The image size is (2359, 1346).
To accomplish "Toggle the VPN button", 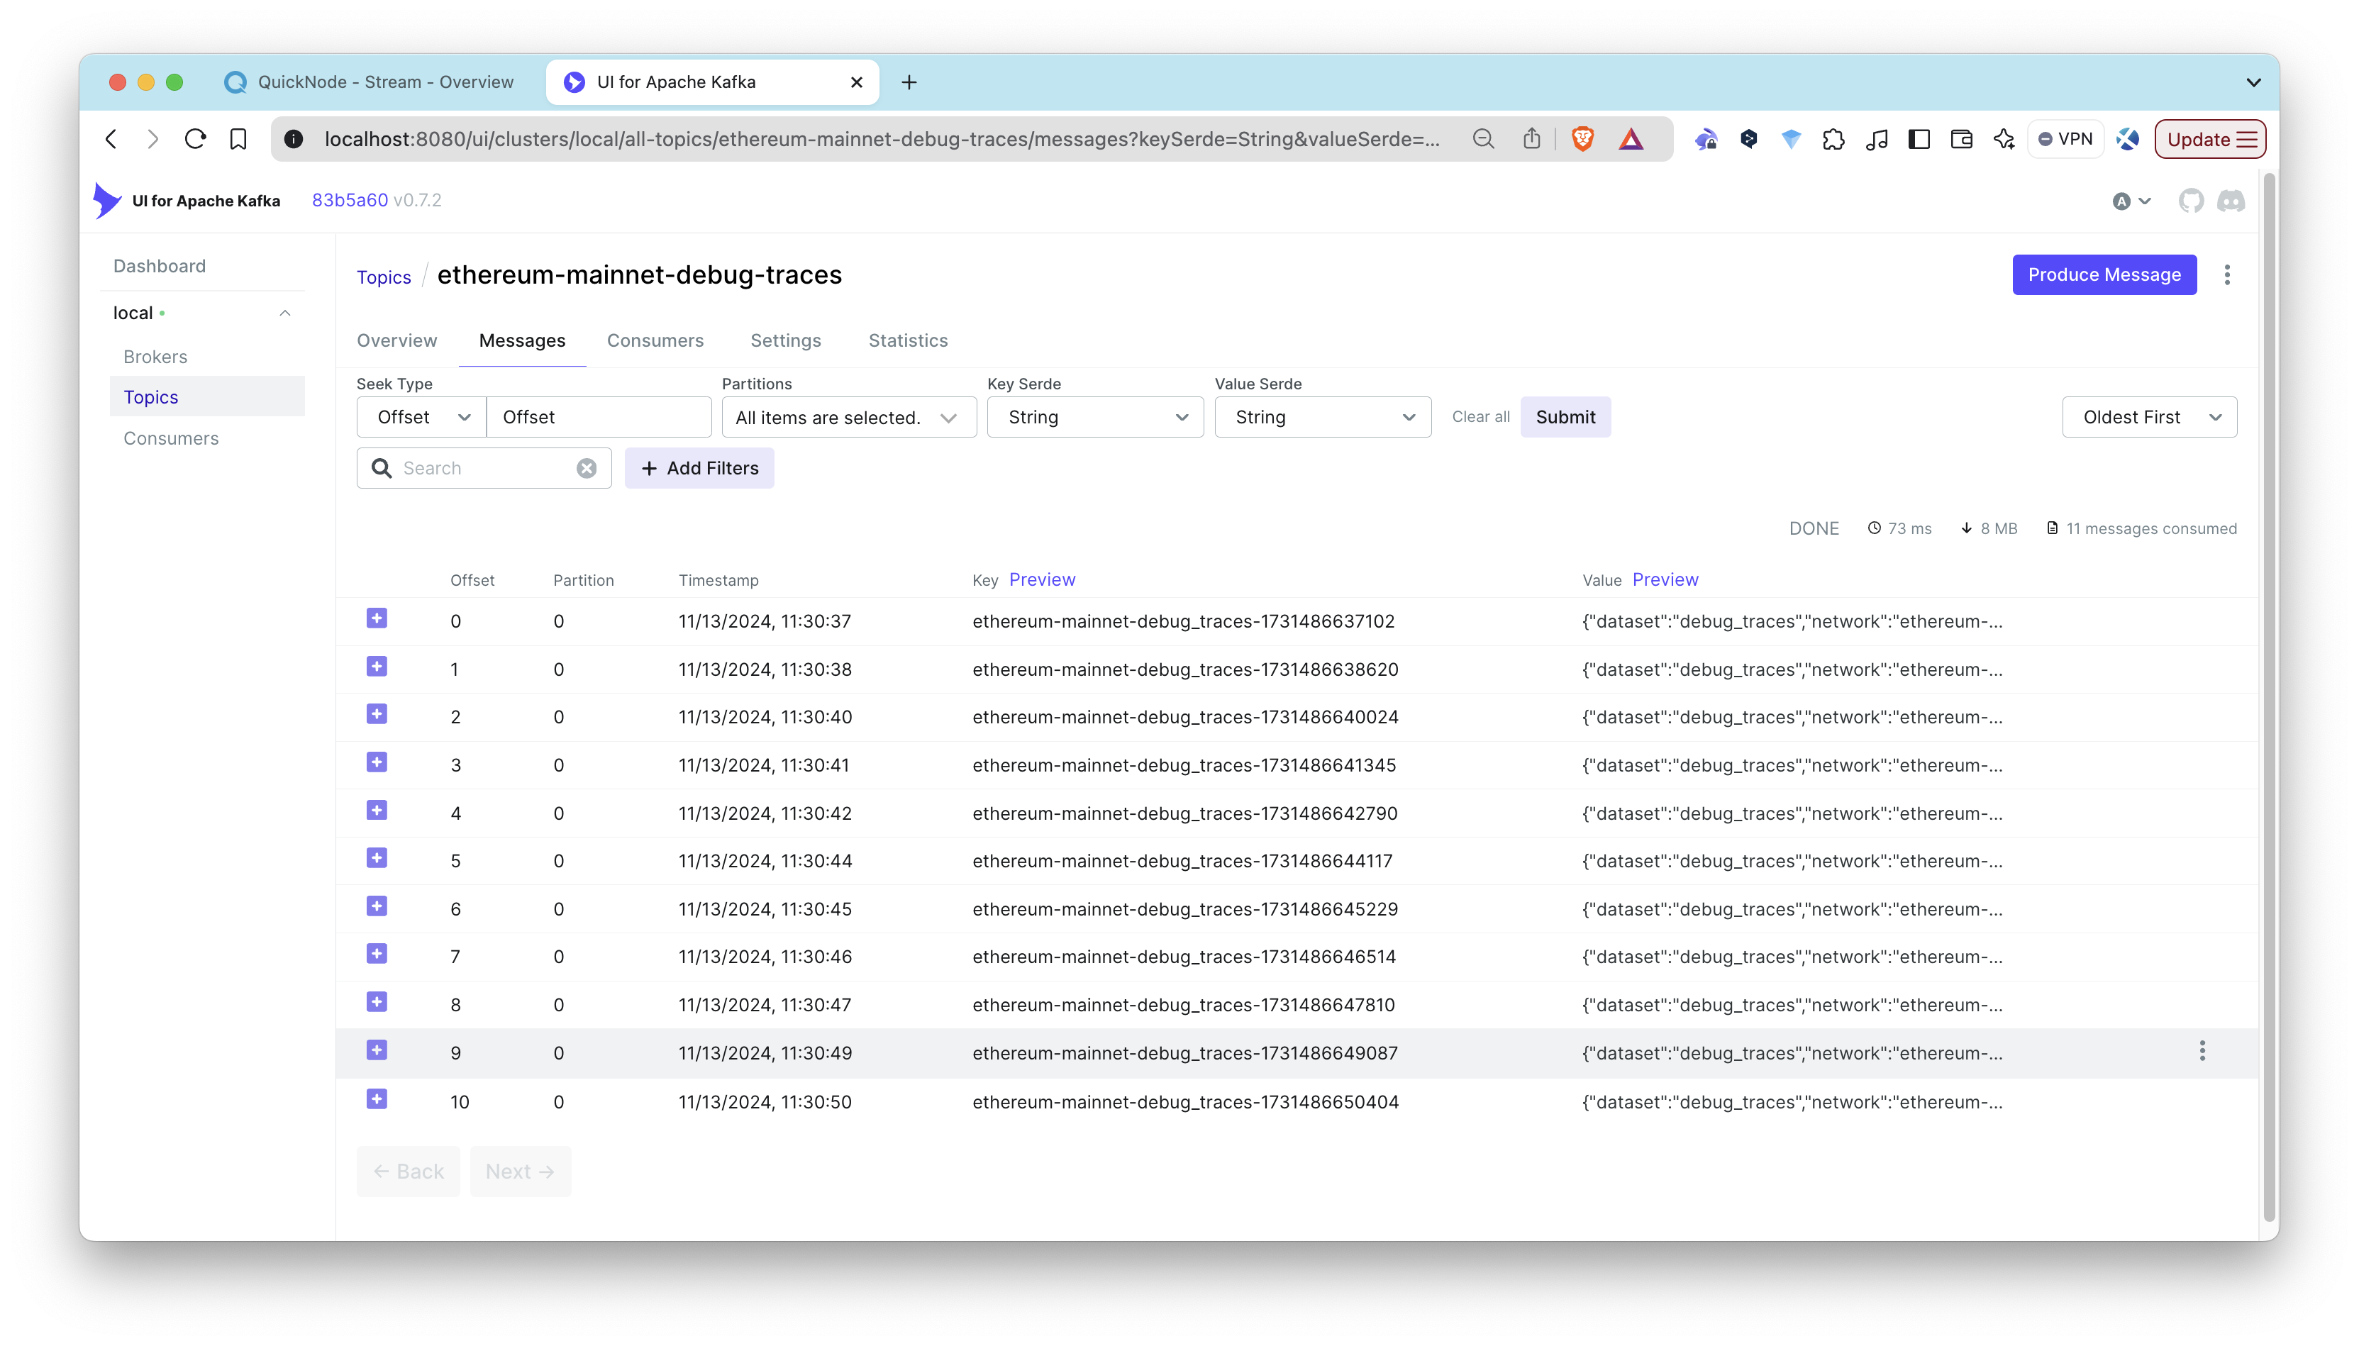I will coord(2066,140).
